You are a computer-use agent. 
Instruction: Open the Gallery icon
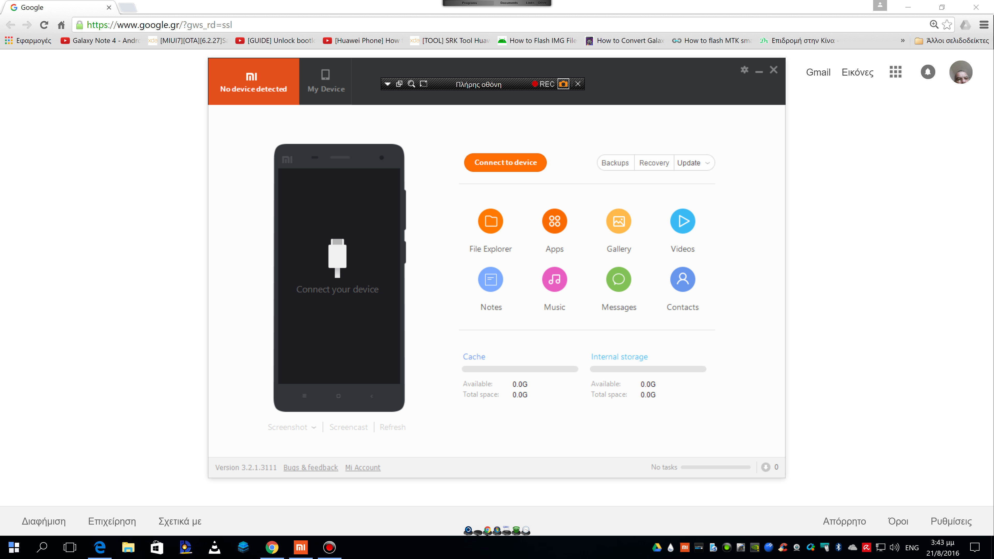tap(619, 222)
